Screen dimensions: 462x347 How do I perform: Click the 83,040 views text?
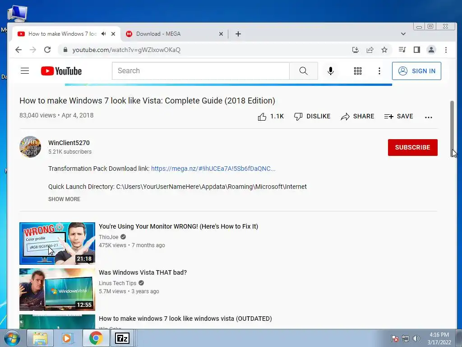pos(37,115)
